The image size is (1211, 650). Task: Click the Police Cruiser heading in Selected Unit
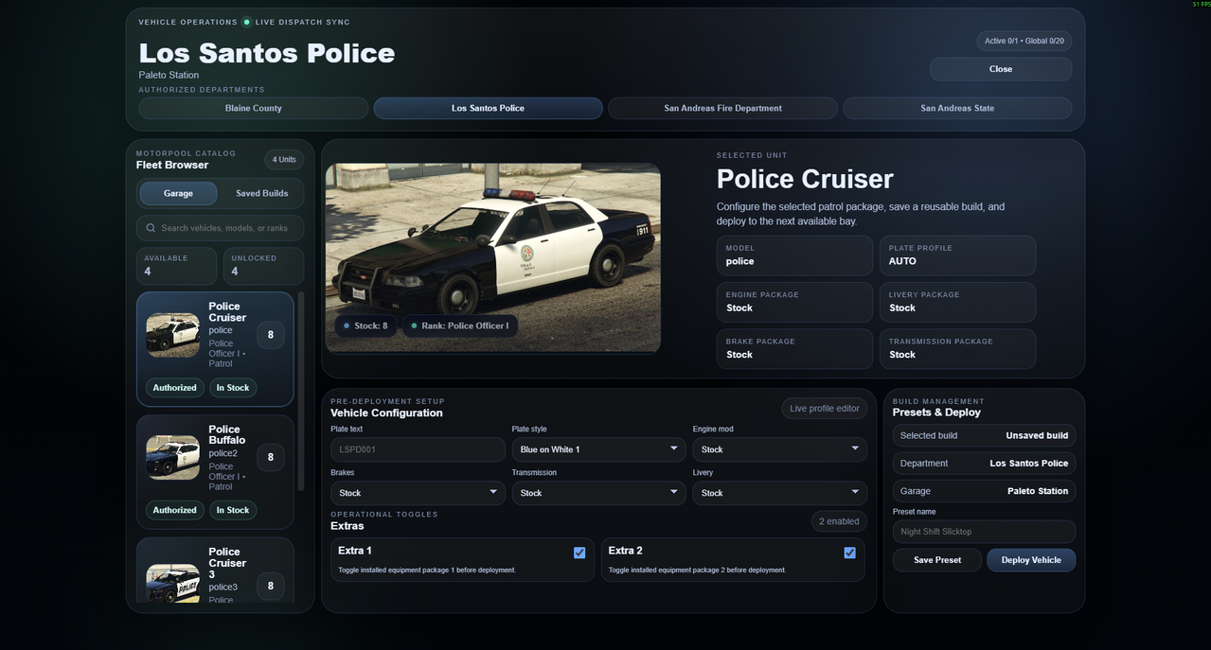805,179
